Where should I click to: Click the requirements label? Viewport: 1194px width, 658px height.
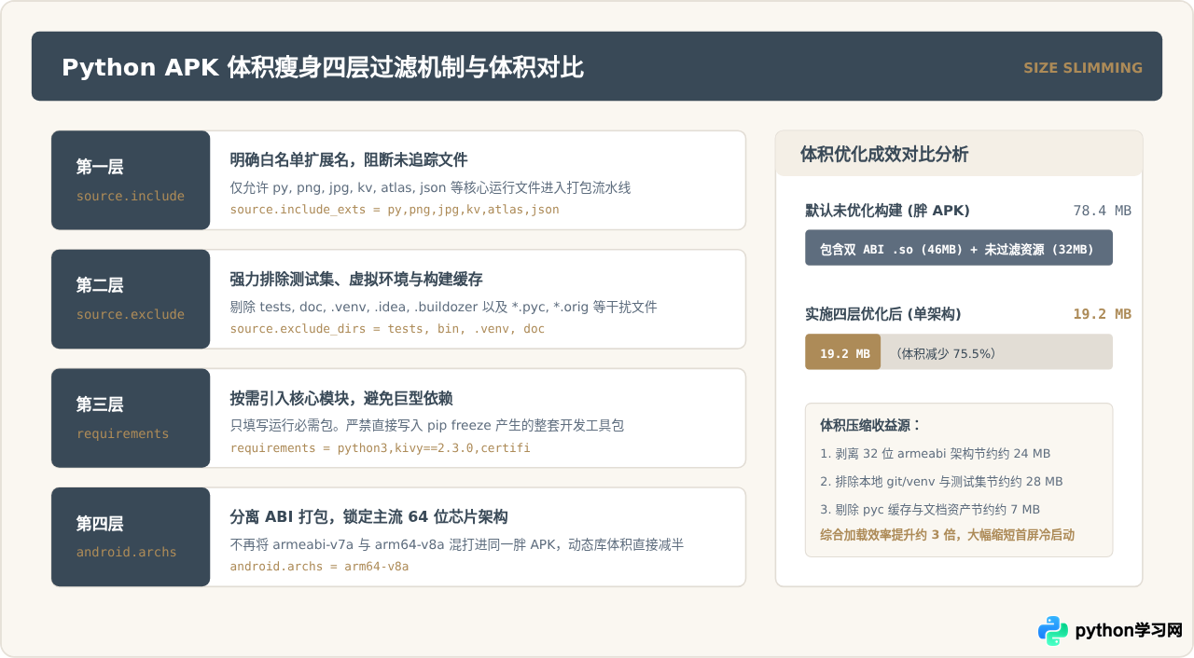pyautogui.click(x=123, y=433)
